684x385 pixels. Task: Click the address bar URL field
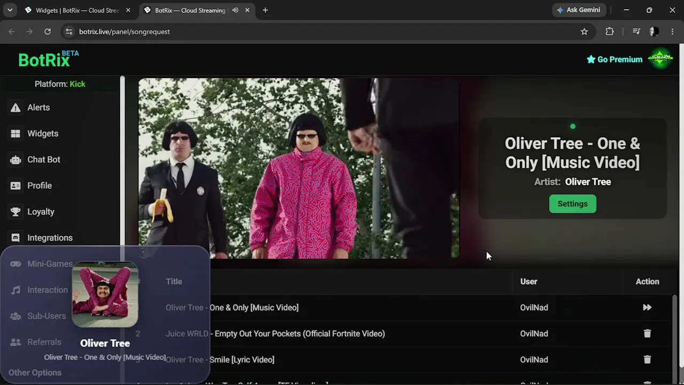coord(326,32)
